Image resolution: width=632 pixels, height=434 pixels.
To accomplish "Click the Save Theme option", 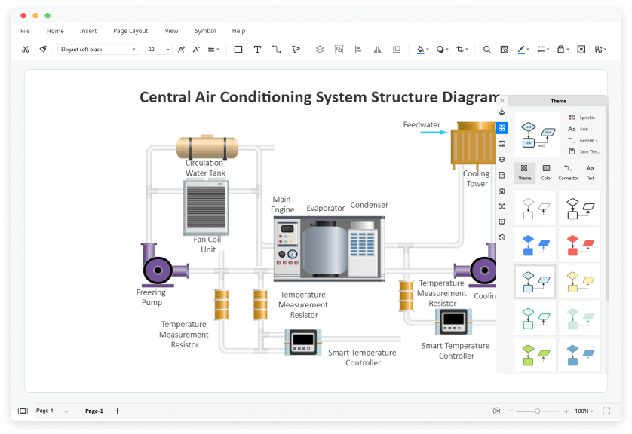I will point(584,151).
